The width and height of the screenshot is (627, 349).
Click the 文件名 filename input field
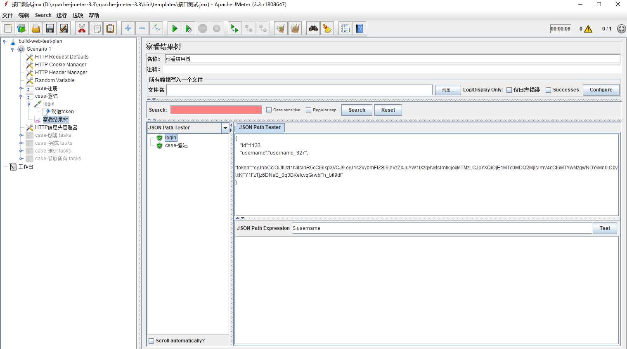[x=299, y=90]
